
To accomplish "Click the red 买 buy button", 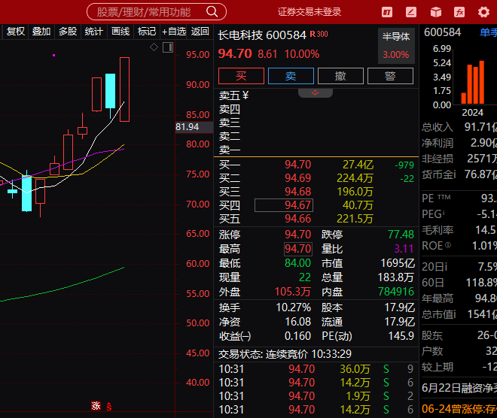I will 241,76.
